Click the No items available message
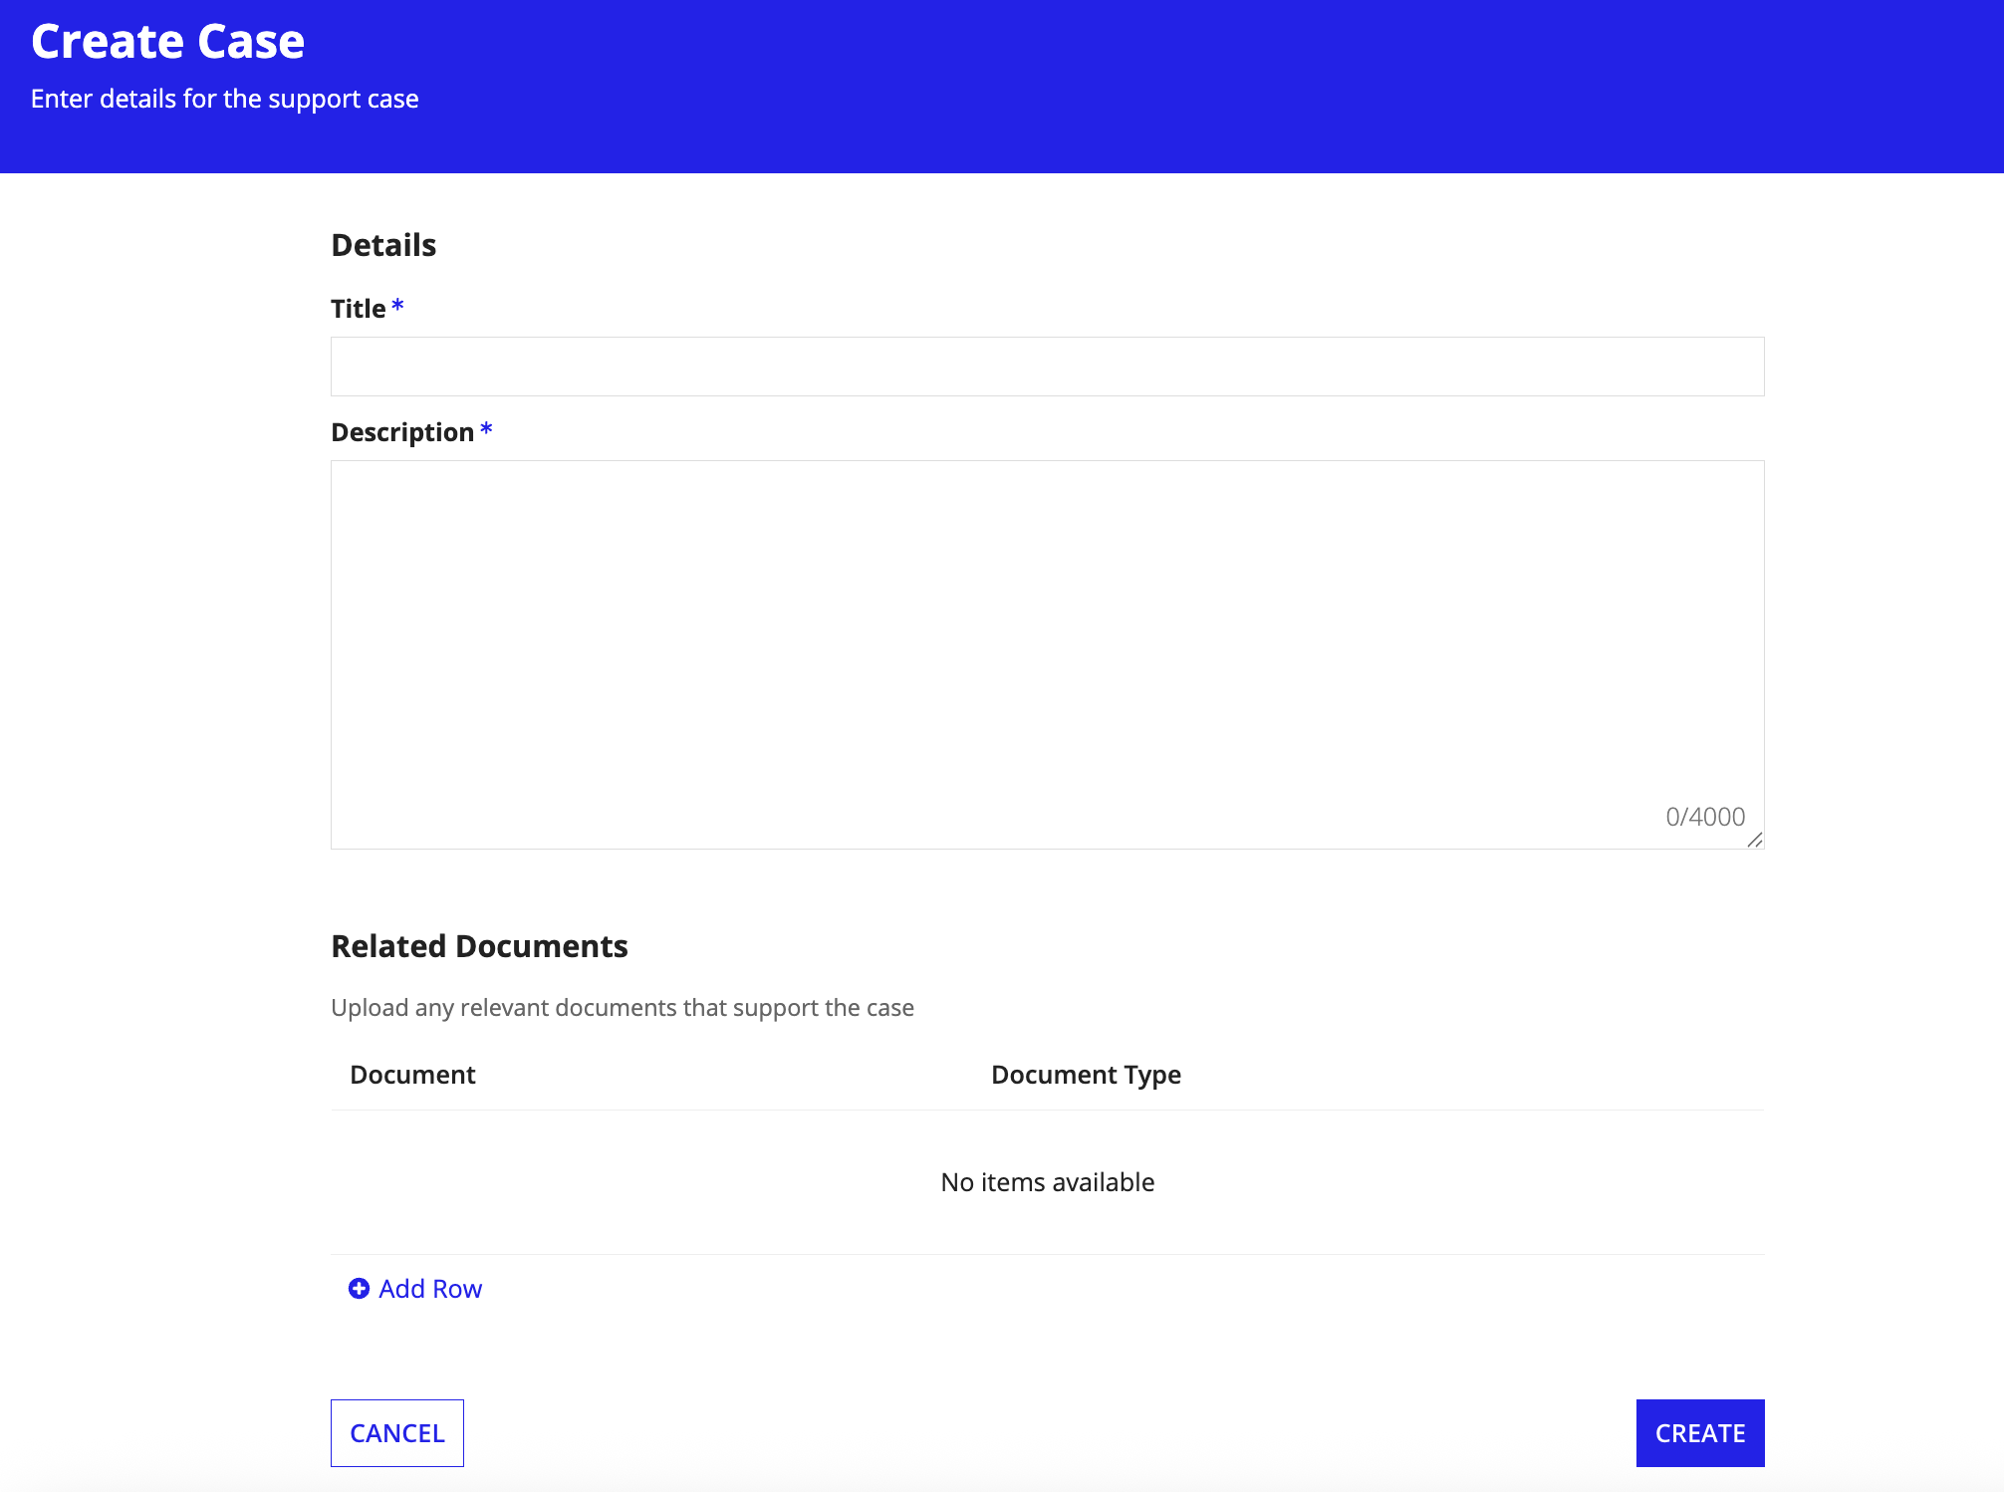The height and width of the screenshot is (1492, 2004). [x=1048, y=1182]
